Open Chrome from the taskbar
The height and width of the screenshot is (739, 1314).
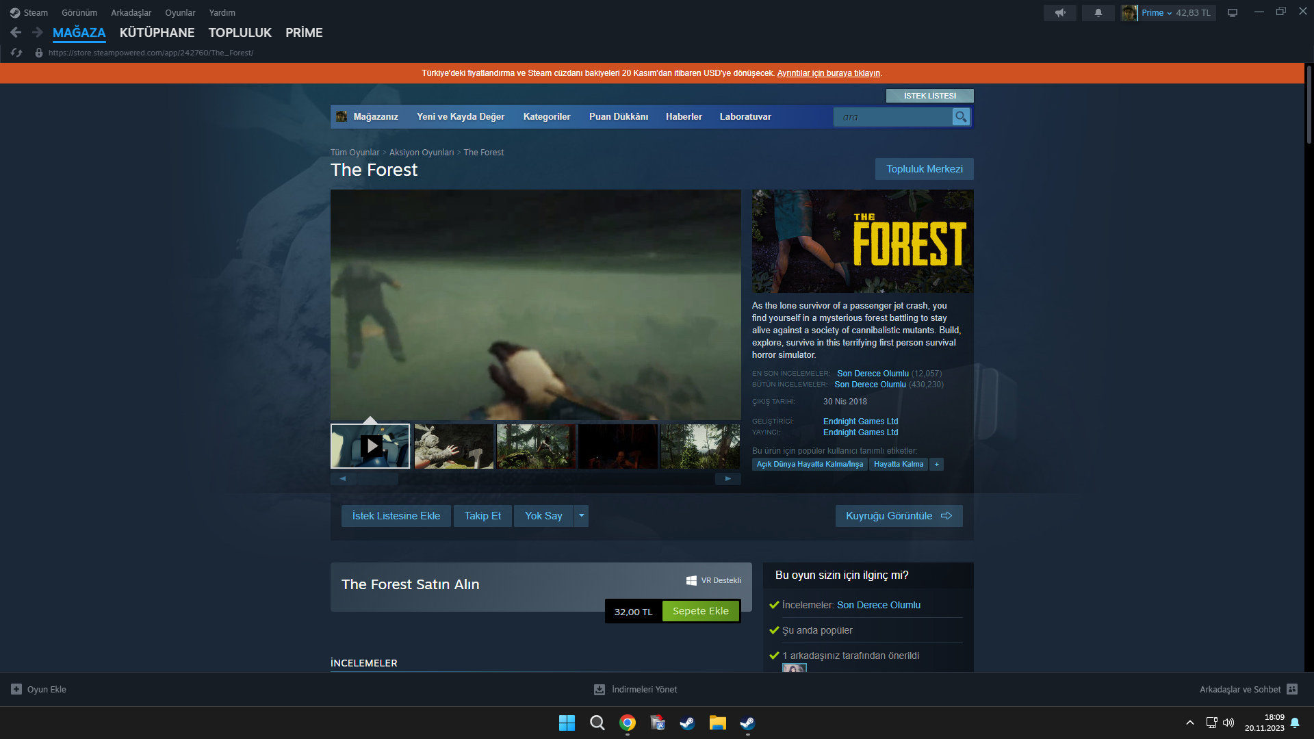pyautogui.click(x=627, y=723)
